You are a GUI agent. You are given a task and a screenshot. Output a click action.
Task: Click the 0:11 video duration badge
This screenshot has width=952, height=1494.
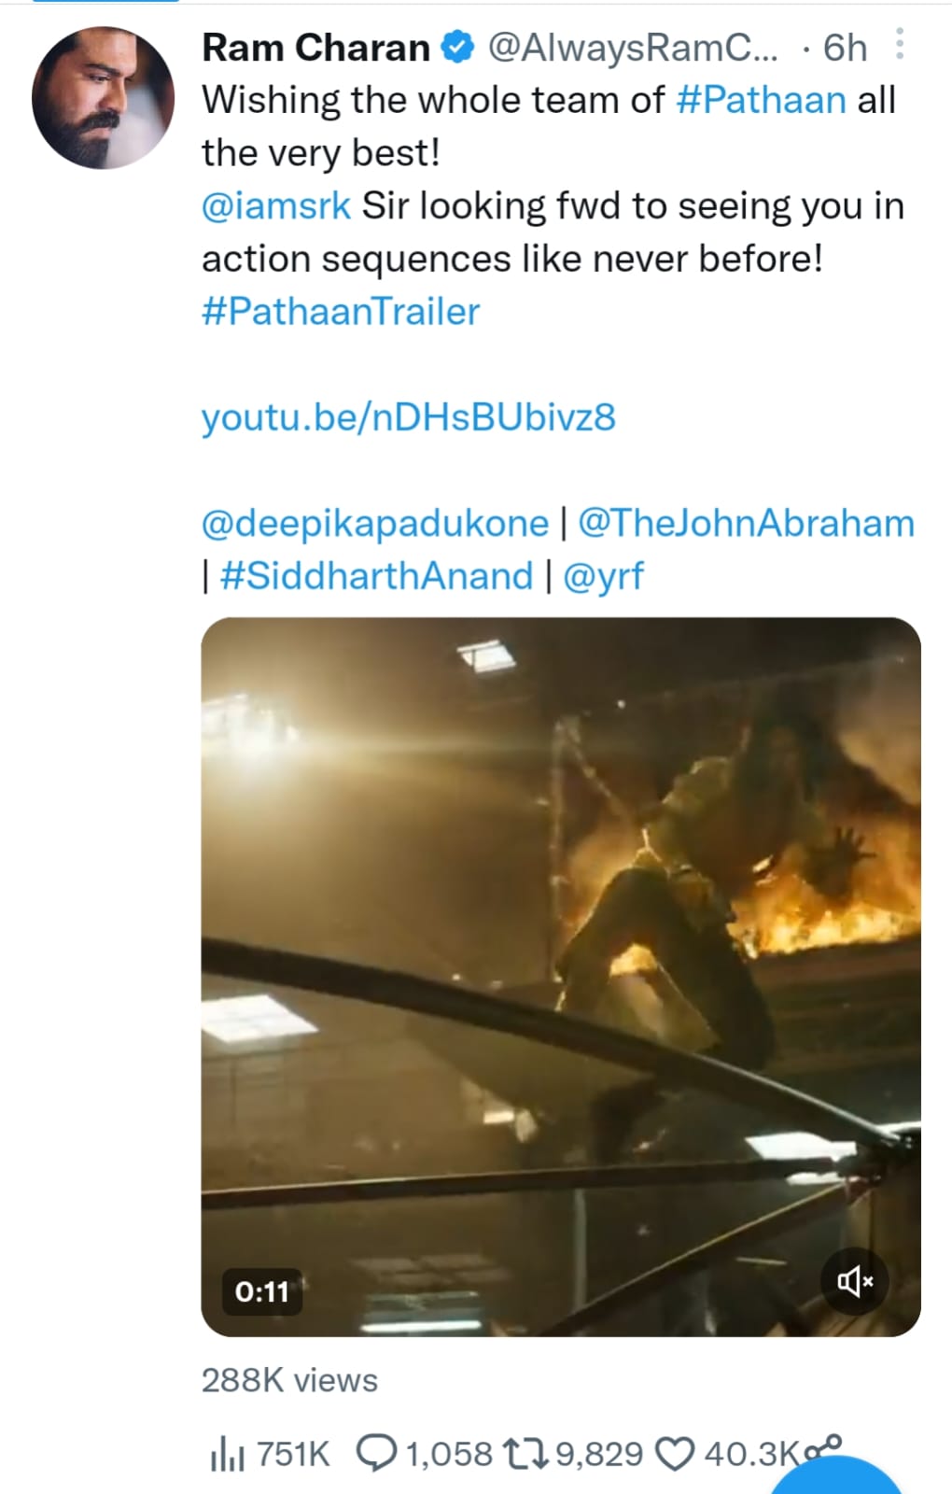click(x=261, y=1291)
